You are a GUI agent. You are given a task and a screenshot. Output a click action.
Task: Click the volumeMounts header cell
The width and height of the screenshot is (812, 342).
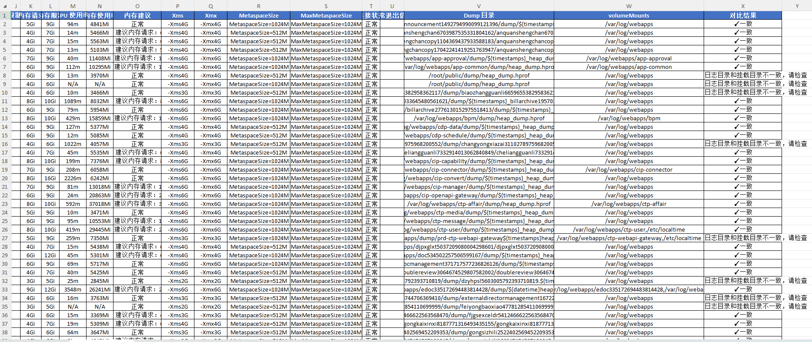click(629, 15)
